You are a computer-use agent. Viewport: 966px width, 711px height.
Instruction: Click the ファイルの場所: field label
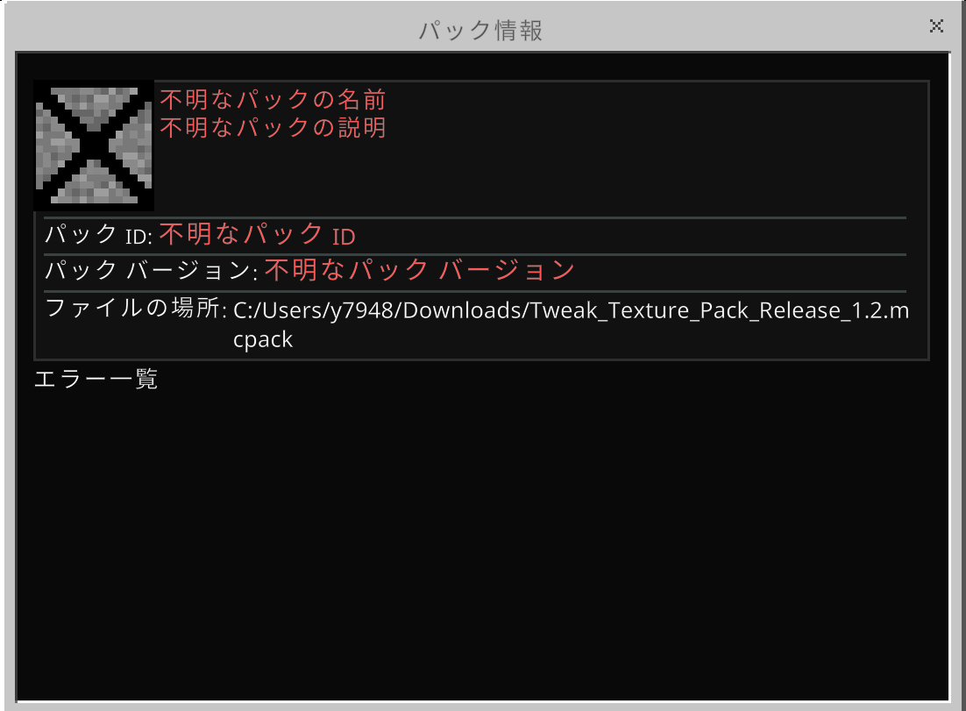[x=136, y=309]
